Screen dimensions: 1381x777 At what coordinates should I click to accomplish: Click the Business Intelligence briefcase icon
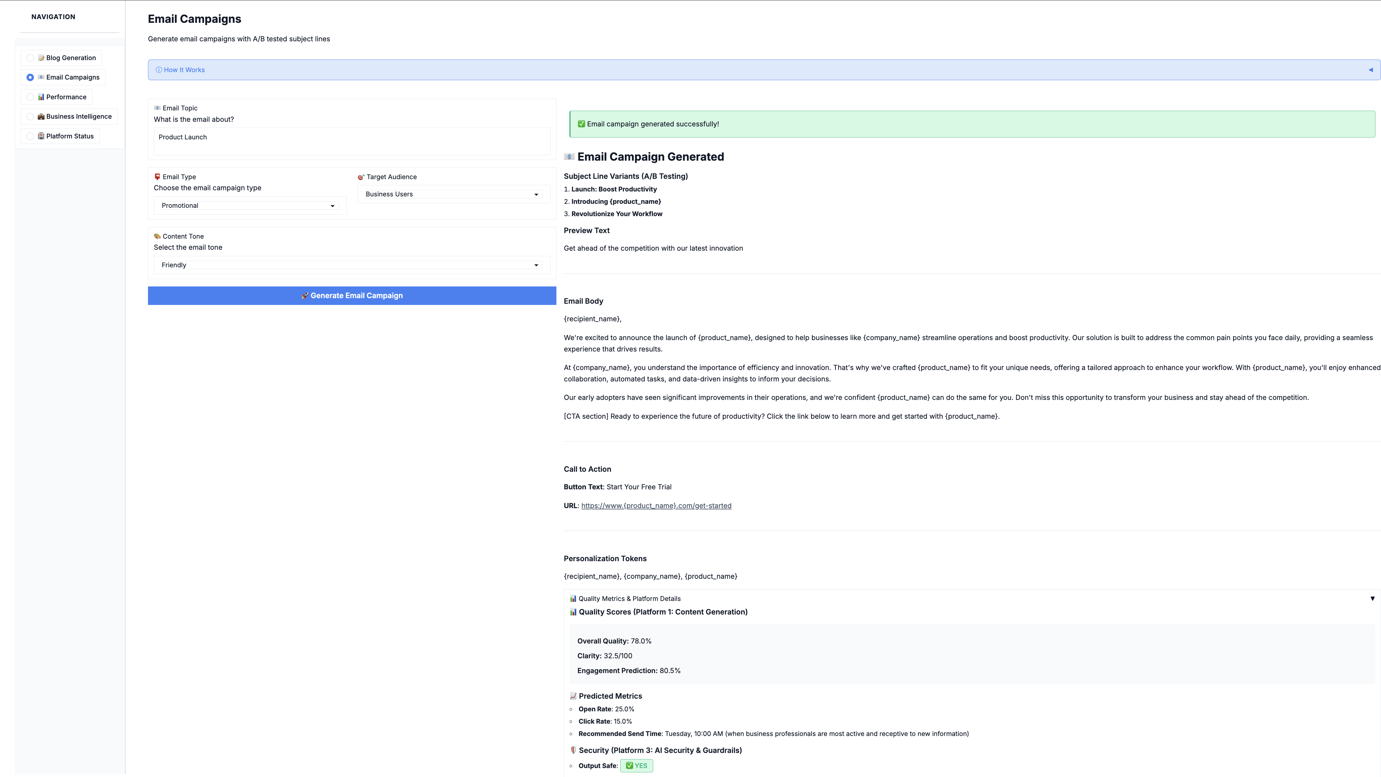pos(41,116)
